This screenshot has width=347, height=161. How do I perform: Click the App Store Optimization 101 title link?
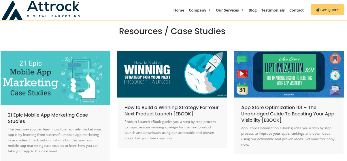pyautogui.click(x=288, y=114)
